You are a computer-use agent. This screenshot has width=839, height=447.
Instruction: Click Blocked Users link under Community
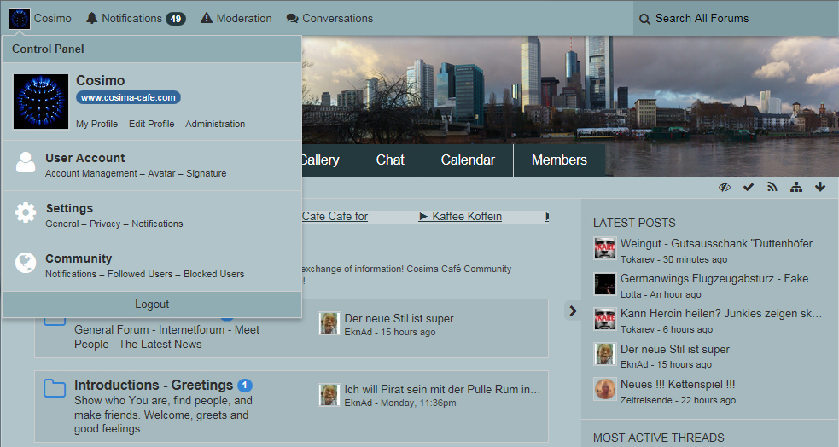[x=213, y=274]
